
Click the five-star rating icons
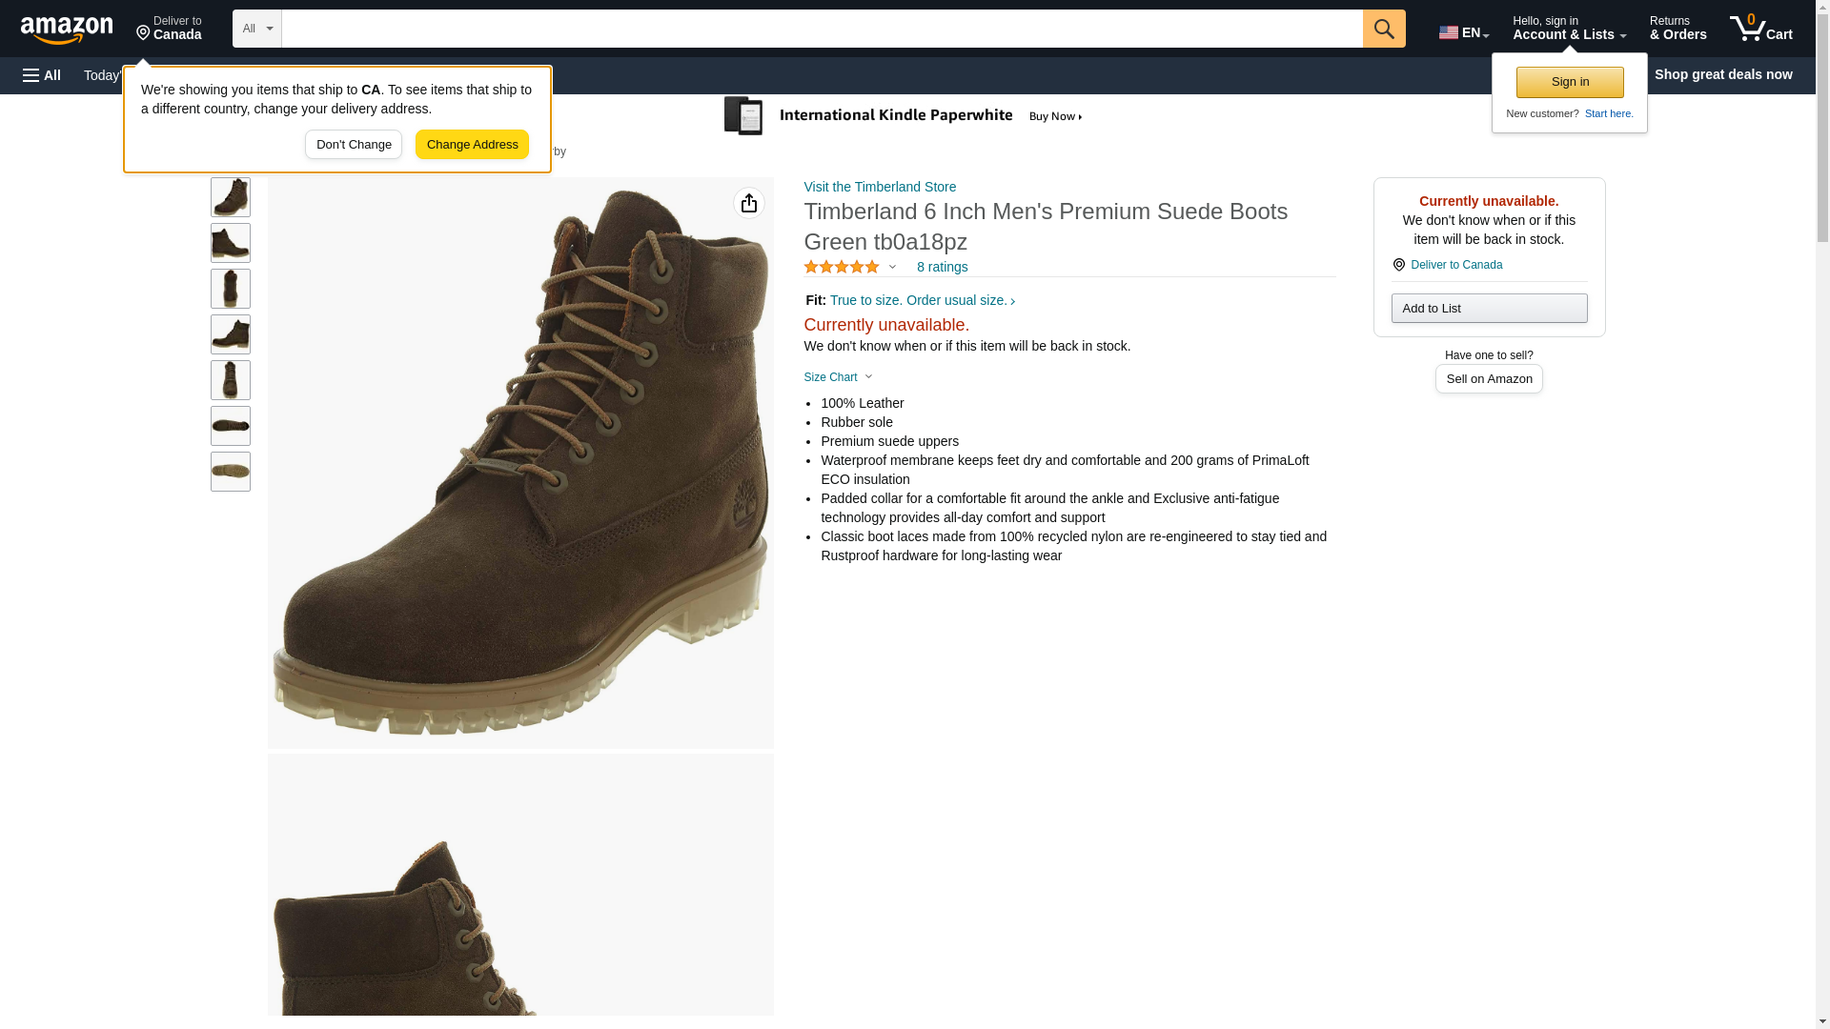(842, 268)
